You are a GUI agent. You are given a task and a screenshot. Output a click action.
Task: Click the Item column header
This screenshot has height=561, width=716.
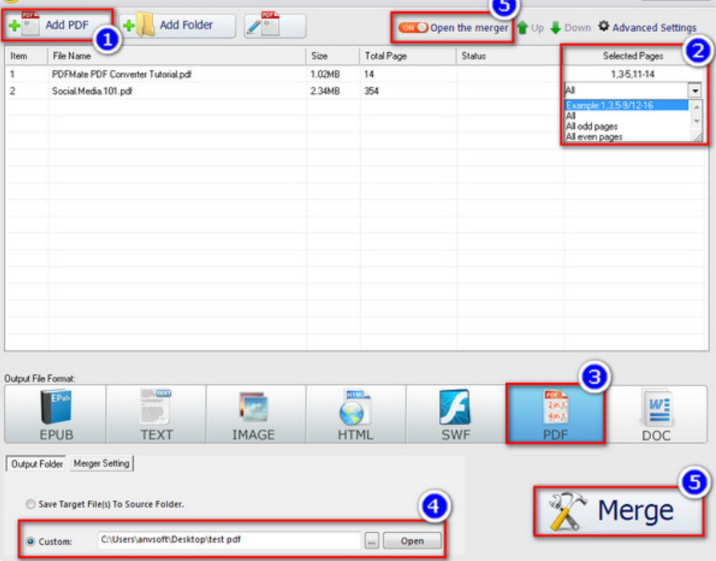[x=26, y=56]
